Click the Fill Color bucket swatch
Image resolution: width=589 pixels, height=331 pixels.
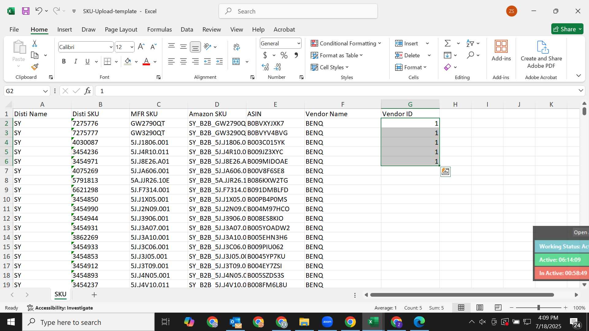[x=128, y=62]
